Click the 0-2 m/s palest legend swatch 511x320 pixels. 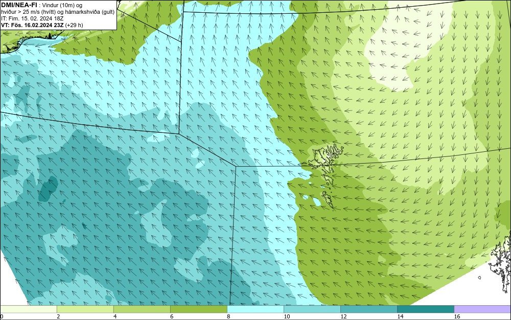[29, 309]
